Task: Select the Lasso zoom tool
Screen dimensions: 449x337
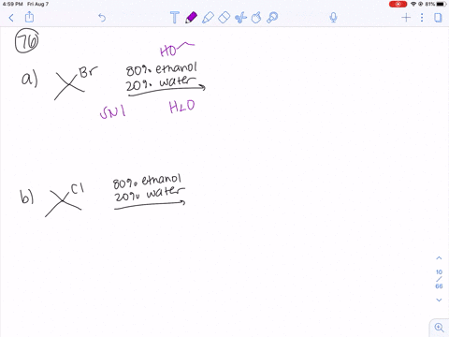Action: (x=272, y=18)
